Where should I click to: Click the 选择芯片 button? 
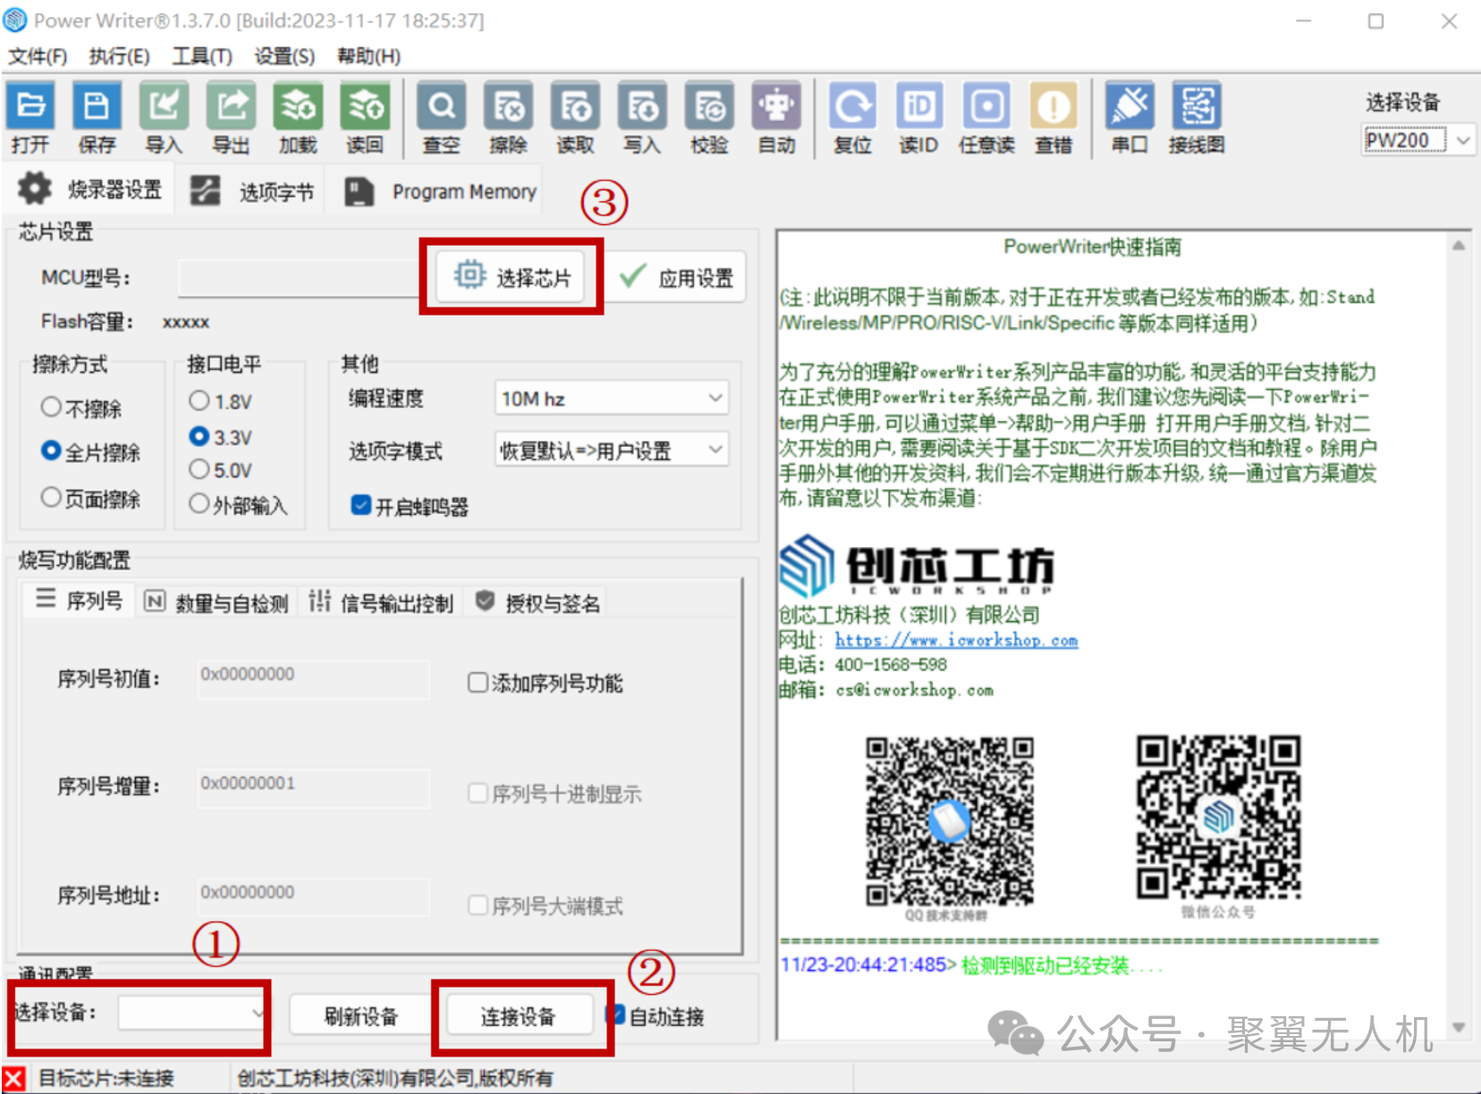point(512,278)
